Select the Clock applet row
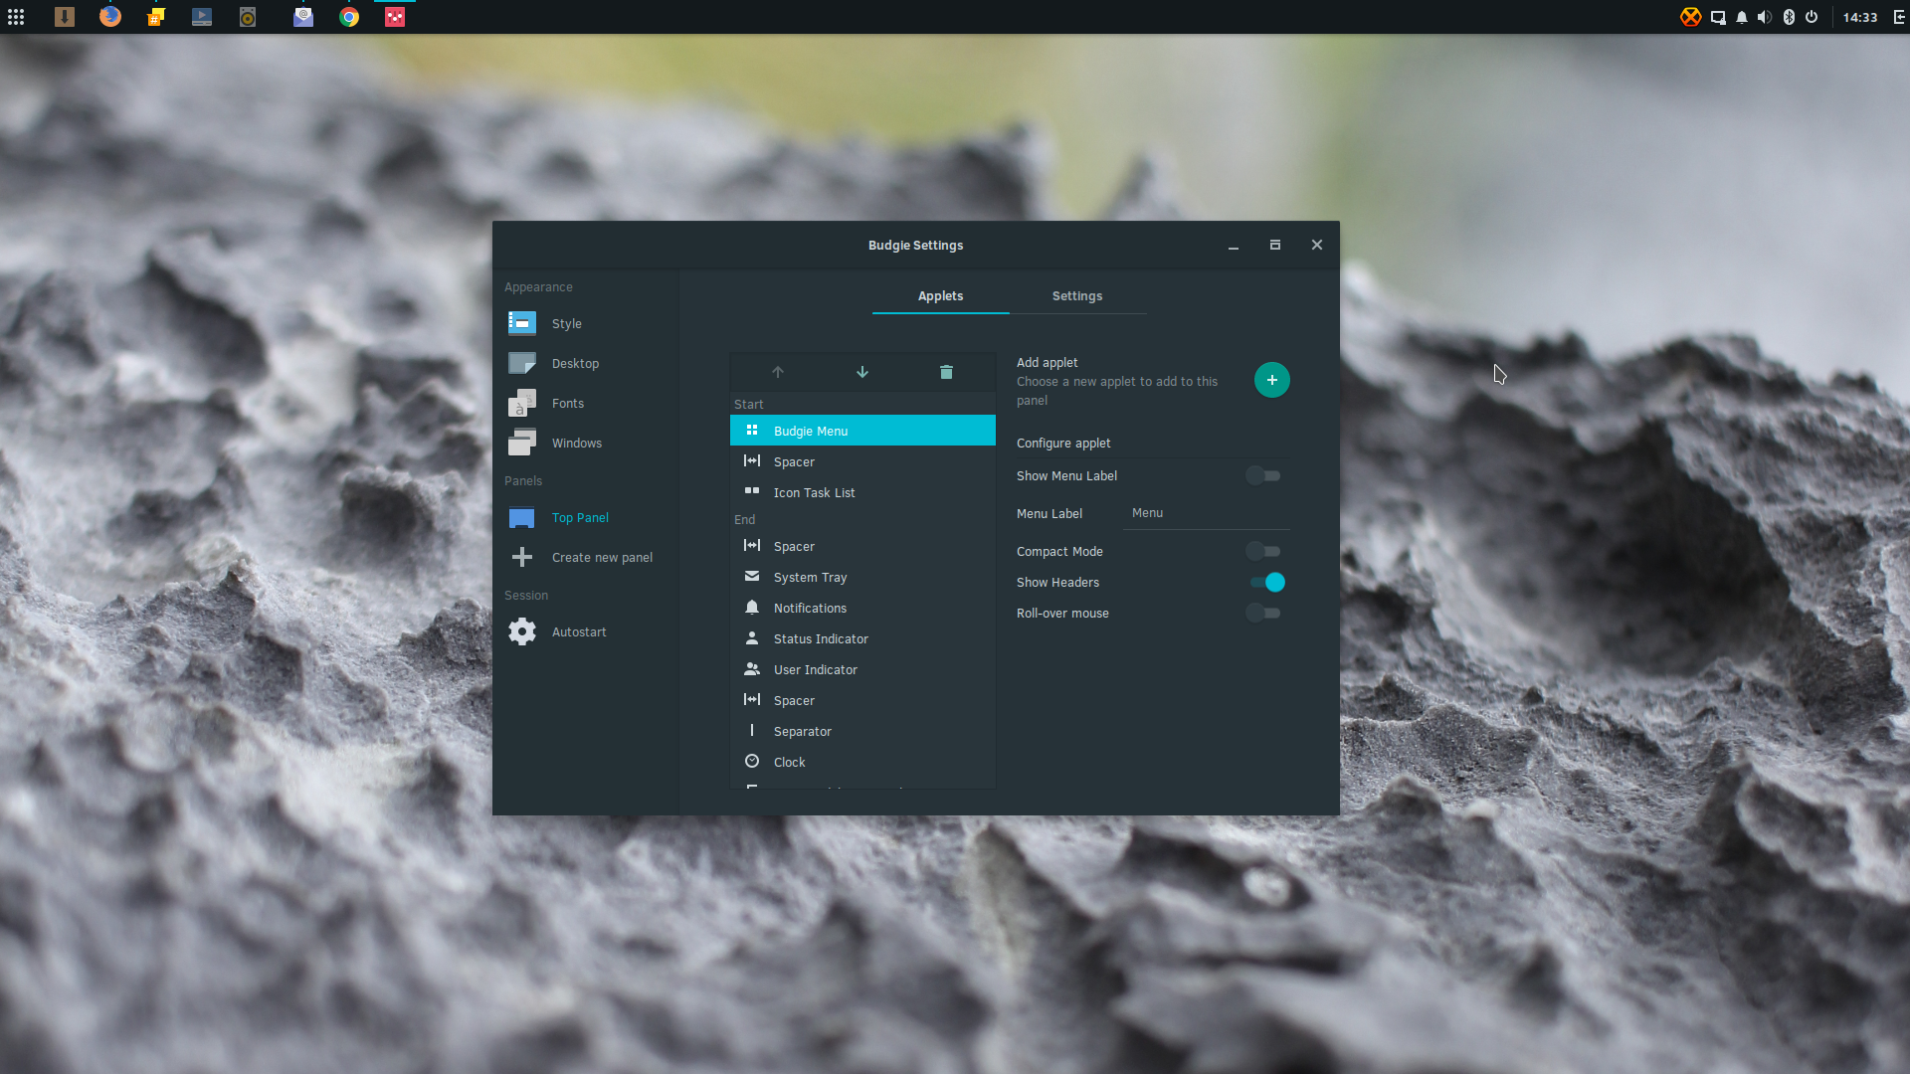The width and height of the screenshot is (1910, 1074). coord(862,762)
